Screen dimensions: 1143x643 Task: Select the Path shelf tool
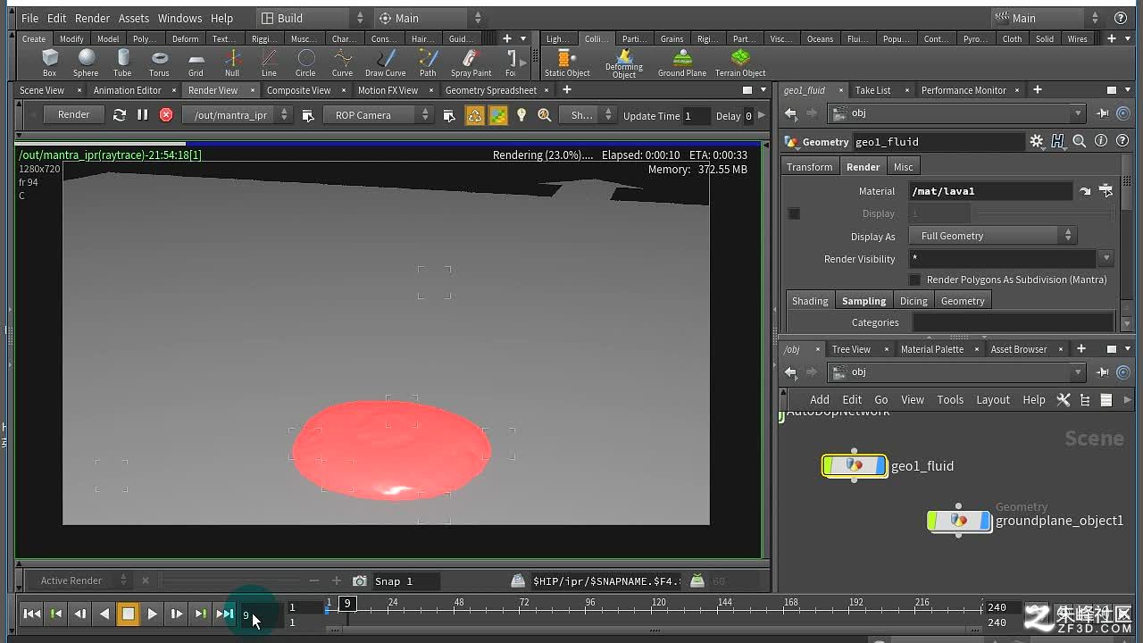click(428, 63)
